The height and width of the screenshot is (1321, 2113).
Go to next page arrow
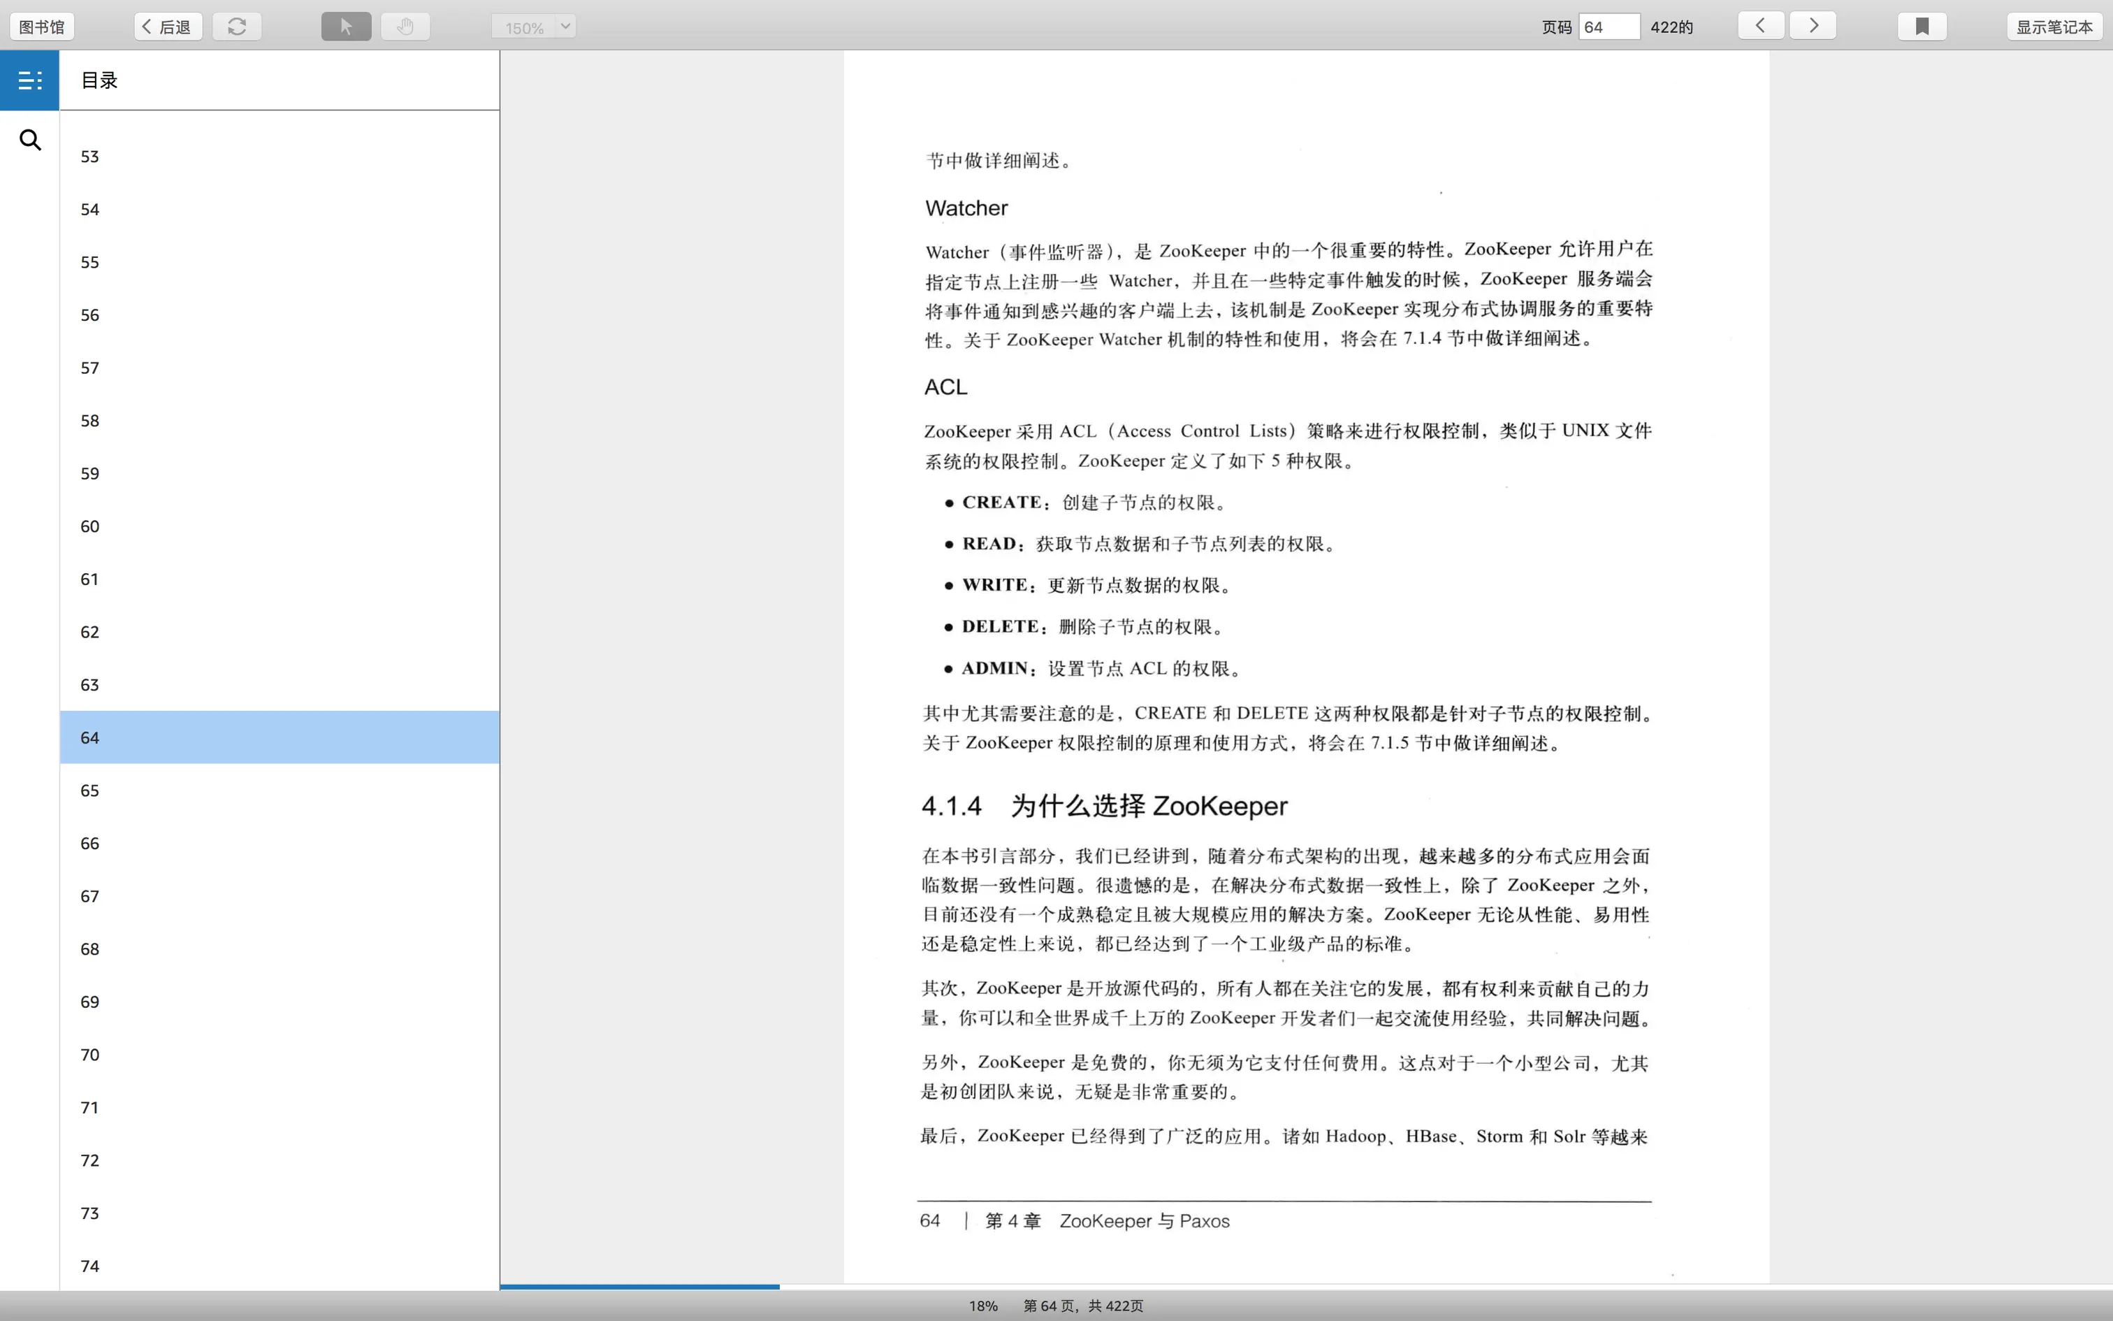tap(1813, 25)
